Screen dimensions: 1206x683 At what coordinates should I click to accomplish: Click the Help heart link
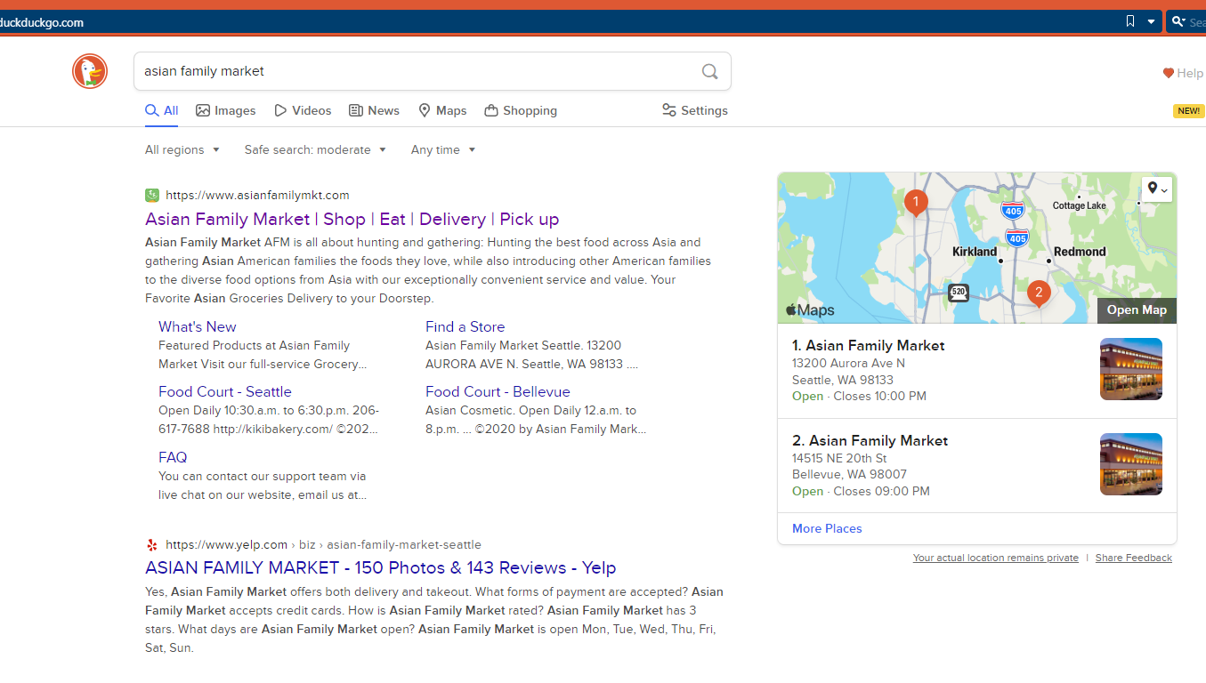tap(1183, 73)
